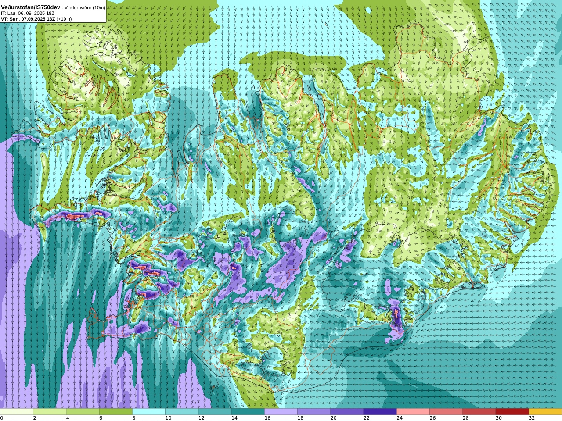Pick the 30–32 dark red legend swatch
The width and height of the screenshot is (562, 421).
coord(512,412)
